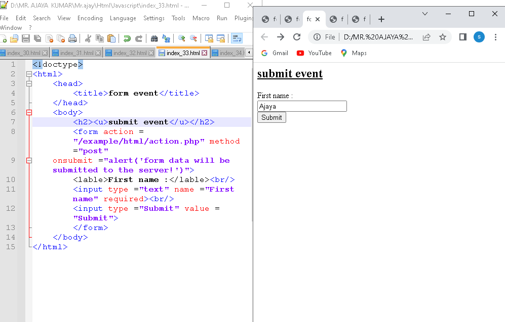Reload the page in Chrome
The image size is (505, 322).
point(297,37)
